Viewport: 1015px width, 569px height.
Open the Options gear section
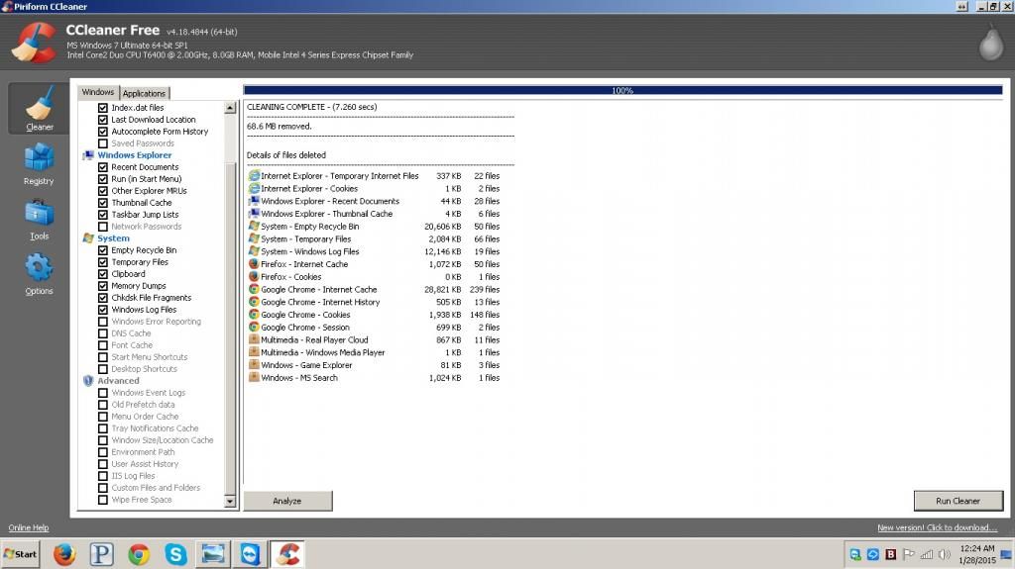[39, 274]
